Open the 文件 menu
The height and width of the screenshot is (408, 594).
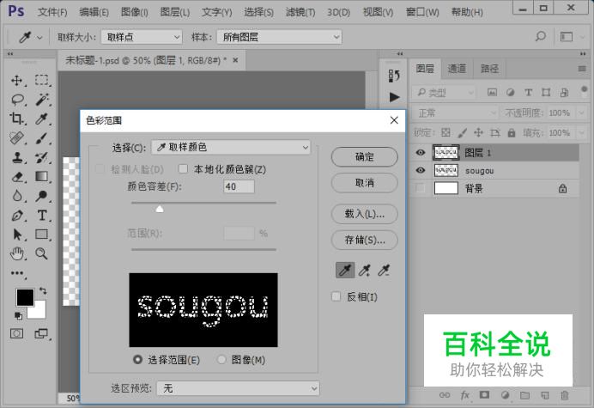click(x=52, y=12)
